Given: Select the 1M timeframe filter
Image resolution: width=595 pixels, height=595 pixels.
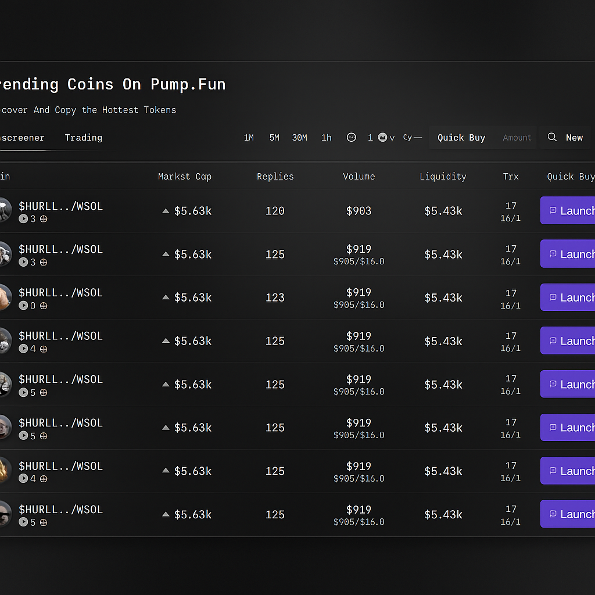Looking at the screenshot, I should click(249, 138).
